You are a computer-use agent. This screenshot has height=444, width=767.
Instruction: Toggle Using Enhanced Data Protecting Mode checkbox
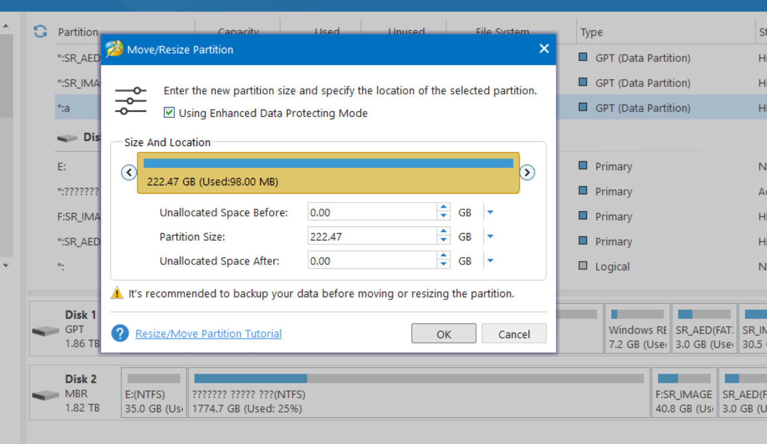click(169, 113)
